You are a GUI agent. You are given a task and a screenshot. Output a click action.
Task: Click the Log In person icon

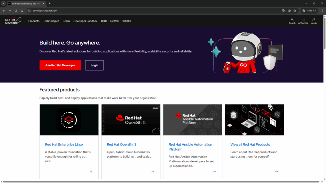pos(314,19)
